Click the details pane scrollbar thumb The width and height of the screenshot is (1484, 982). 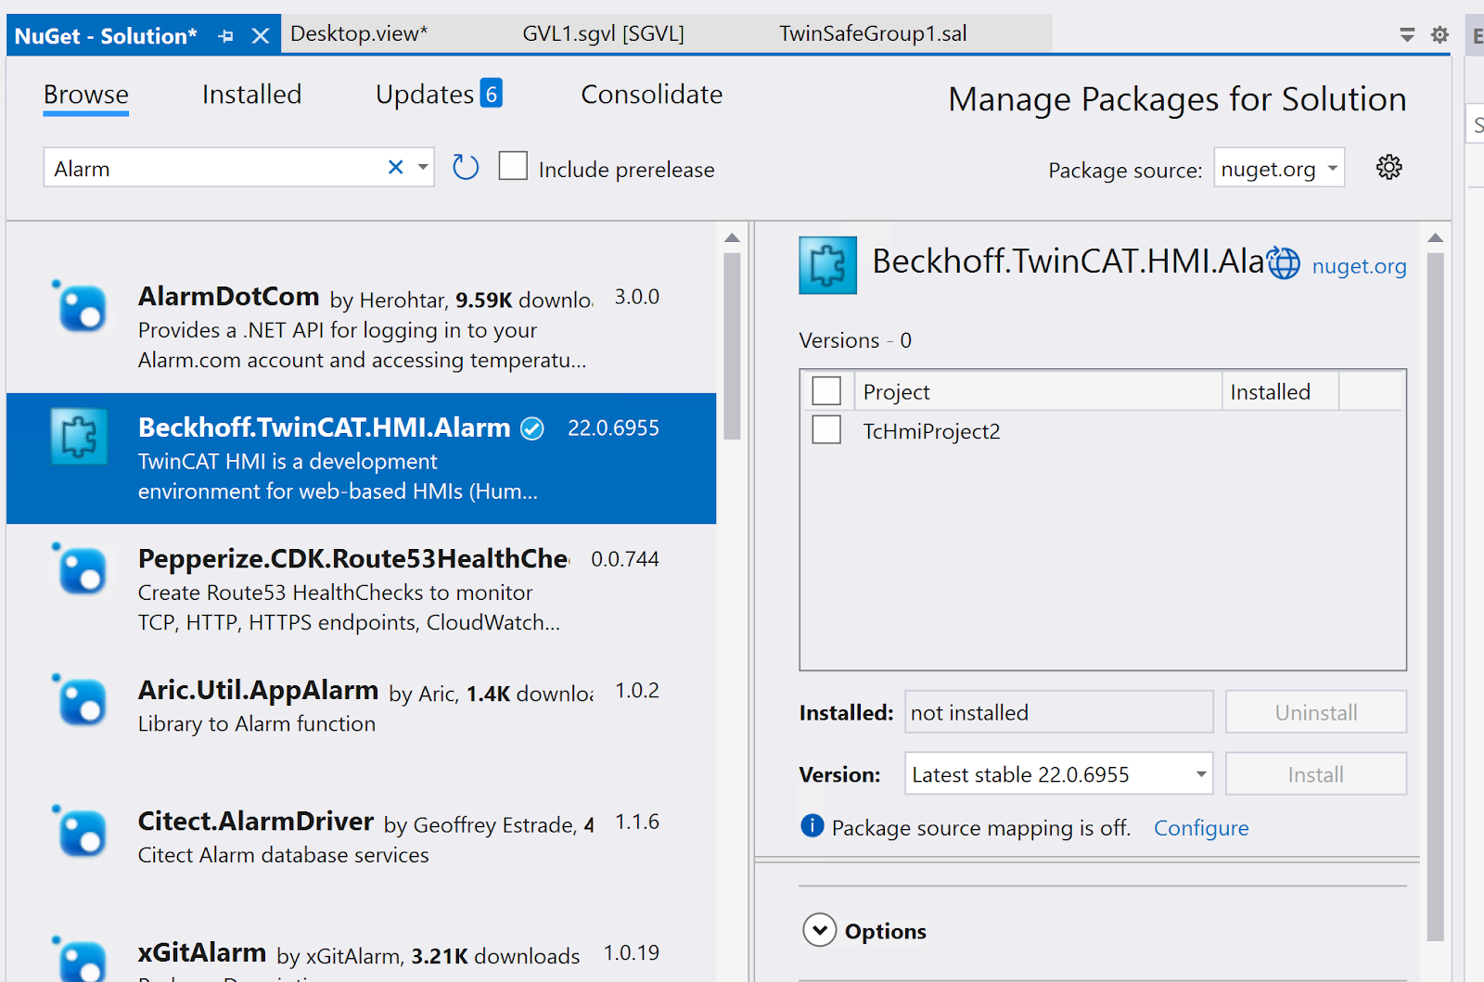[1435, 597]
